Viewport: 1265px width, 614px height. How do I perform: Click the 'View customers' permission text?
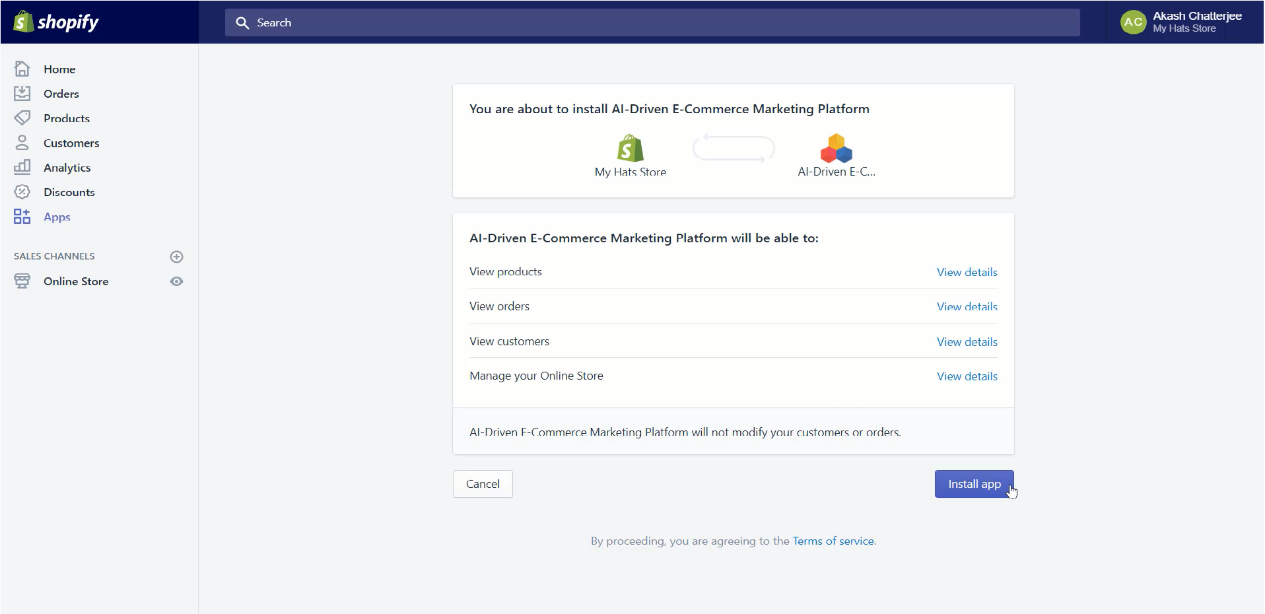tap(509, 341)
